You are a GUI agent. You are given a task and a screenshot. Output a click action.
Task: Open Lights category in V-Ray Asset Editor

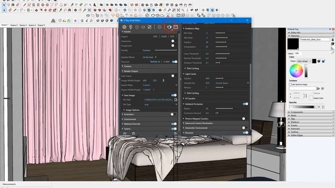[x=130, y=27]
